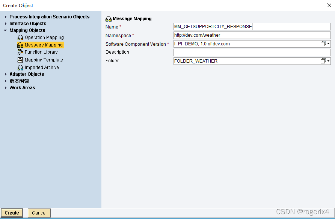Collapse the Mapping Objects node
335x219 pixels.
[x=6, y=30]
